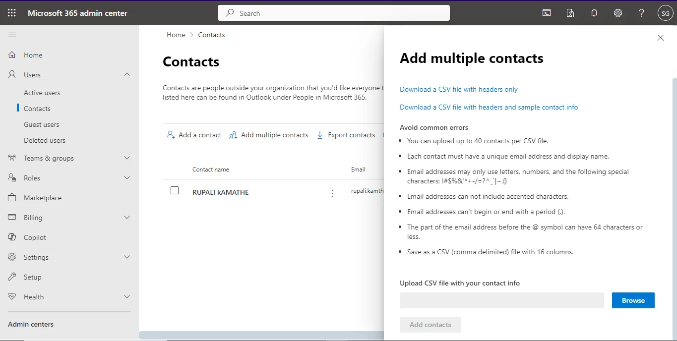This screenshot has height=341, width=677.
Task: Open Setup in the sidebar
Action: tap(33, 277)
